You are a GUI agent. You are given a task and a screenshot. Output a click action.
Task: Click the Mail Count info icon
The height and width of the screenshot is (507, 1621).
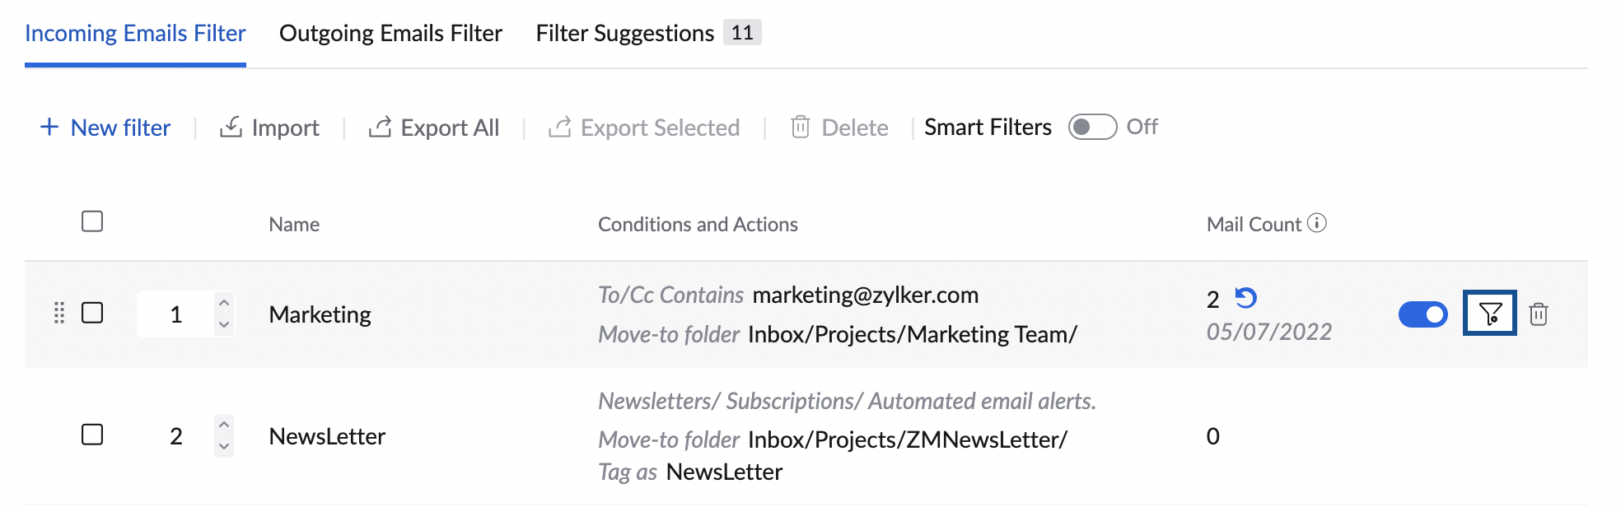tap(1316, 223)
